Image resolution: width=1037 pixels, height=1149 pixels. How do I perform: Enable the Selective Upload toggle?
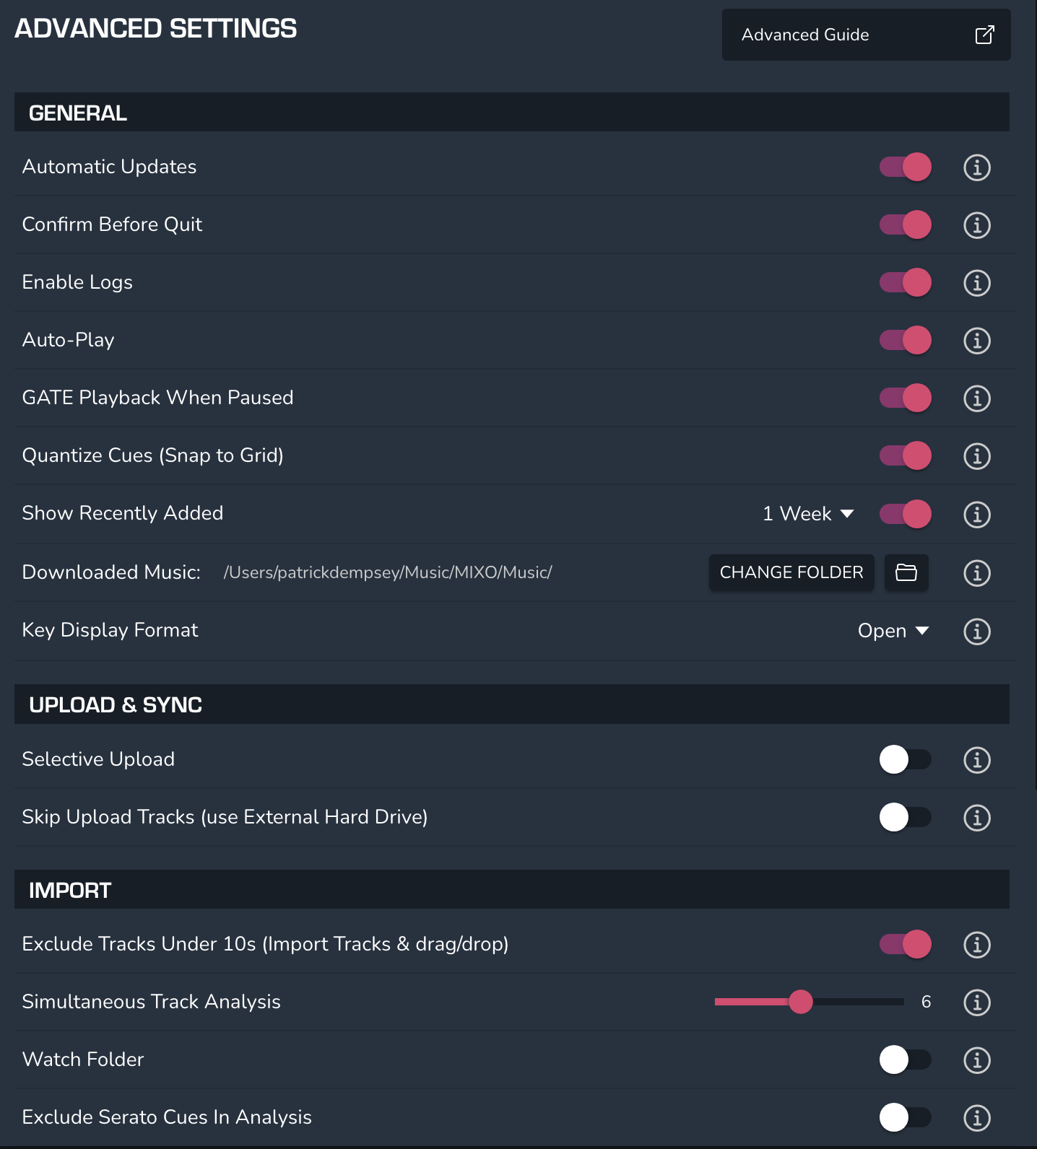click(906, 759)
